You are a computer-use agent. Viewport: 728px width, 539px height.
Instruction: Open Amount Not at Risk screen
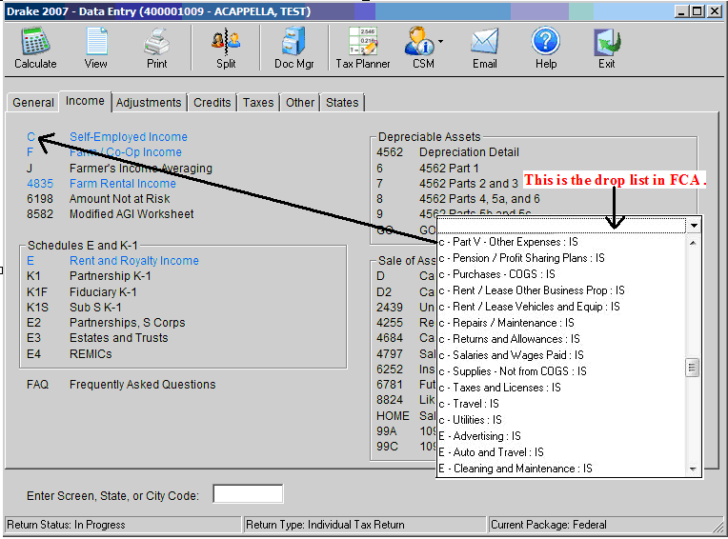click(119, 198)
